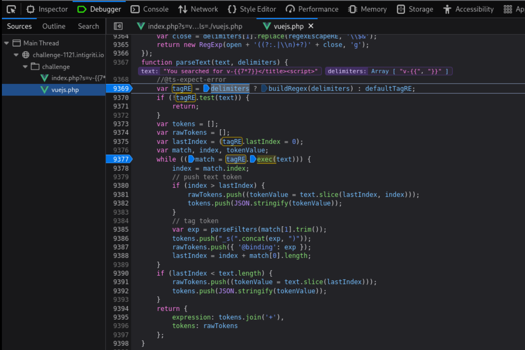The image size is (525, 350).
Task: Click parseFilters on line 9385
Action: (234, 229)
